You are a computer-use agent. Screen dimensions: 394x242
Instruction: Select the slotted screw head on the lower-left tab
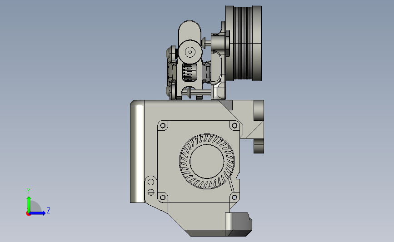tap(151, 193)
